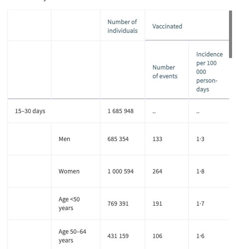Select the Men events value 133

[157, 139]
